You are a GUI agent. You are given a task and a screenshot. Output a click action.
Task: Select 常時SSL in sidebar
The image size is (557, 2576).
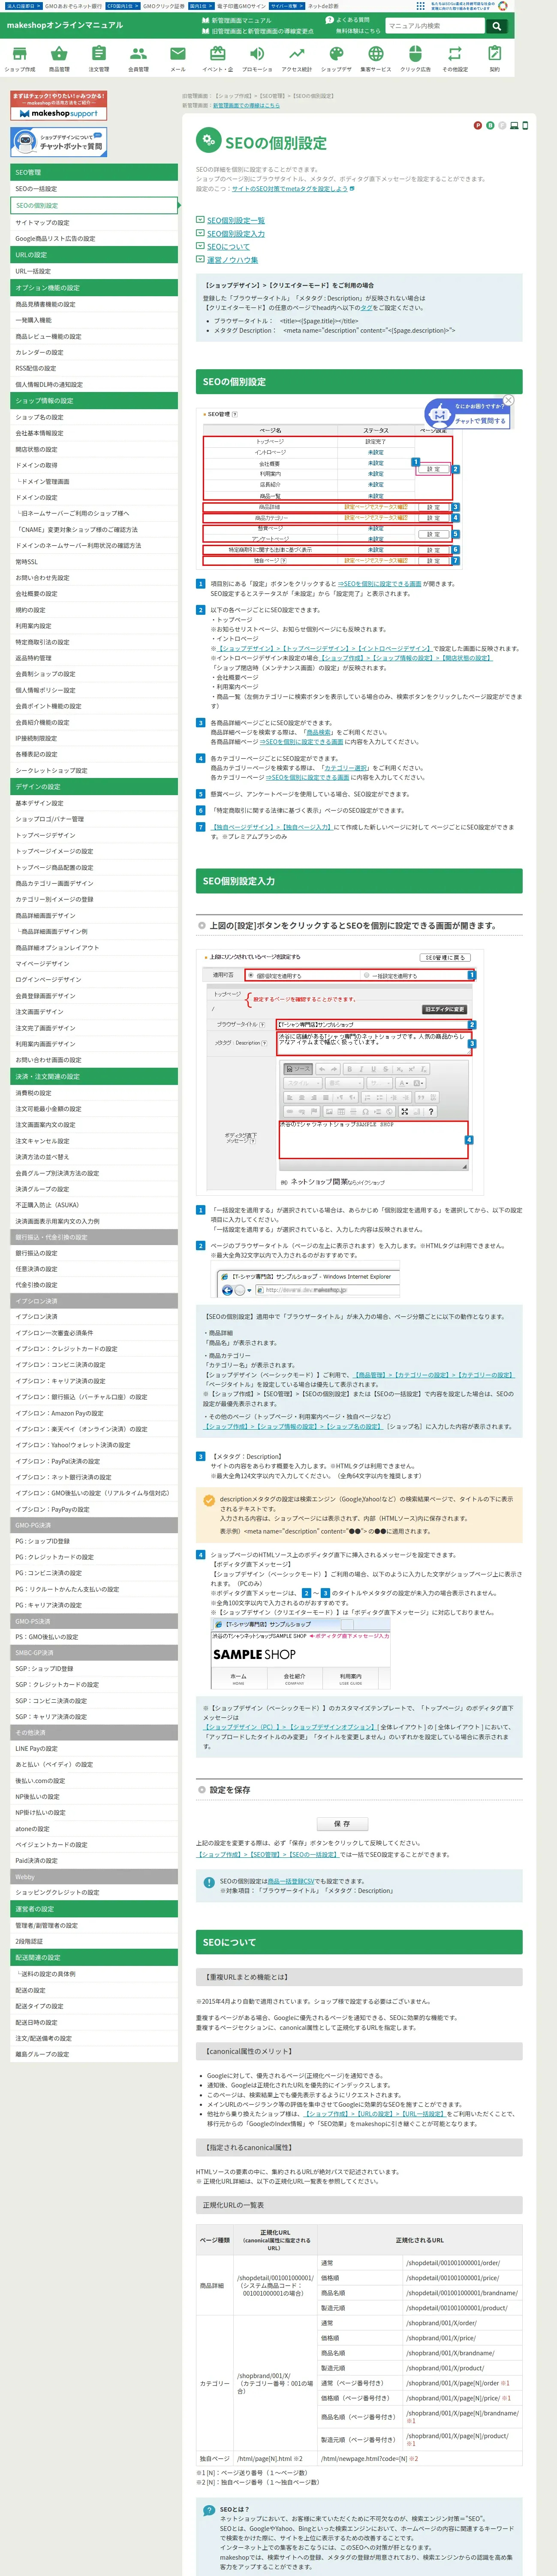pos(94,562)
